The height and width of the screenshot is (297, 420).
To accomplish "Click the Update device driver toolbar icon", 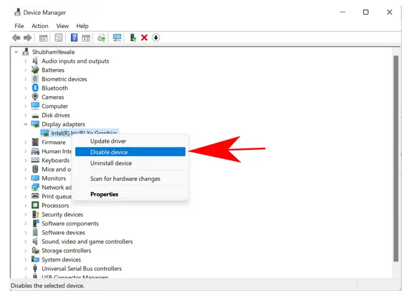I will click(101, 38).
